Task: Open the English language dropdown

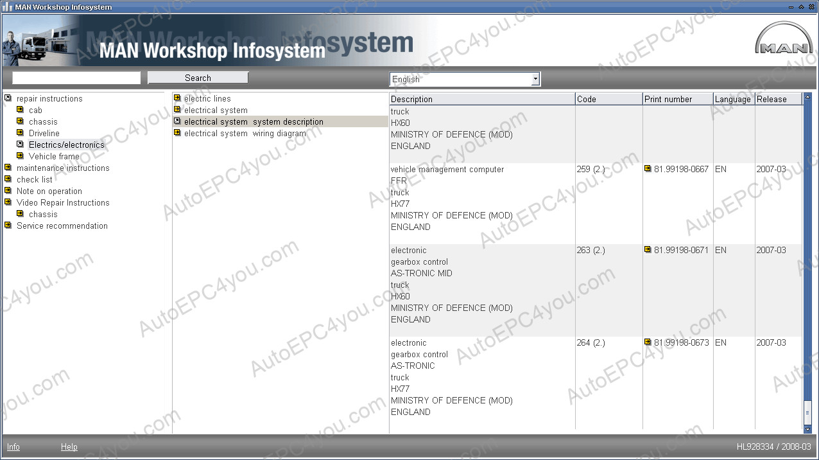Action: (535, 79)
